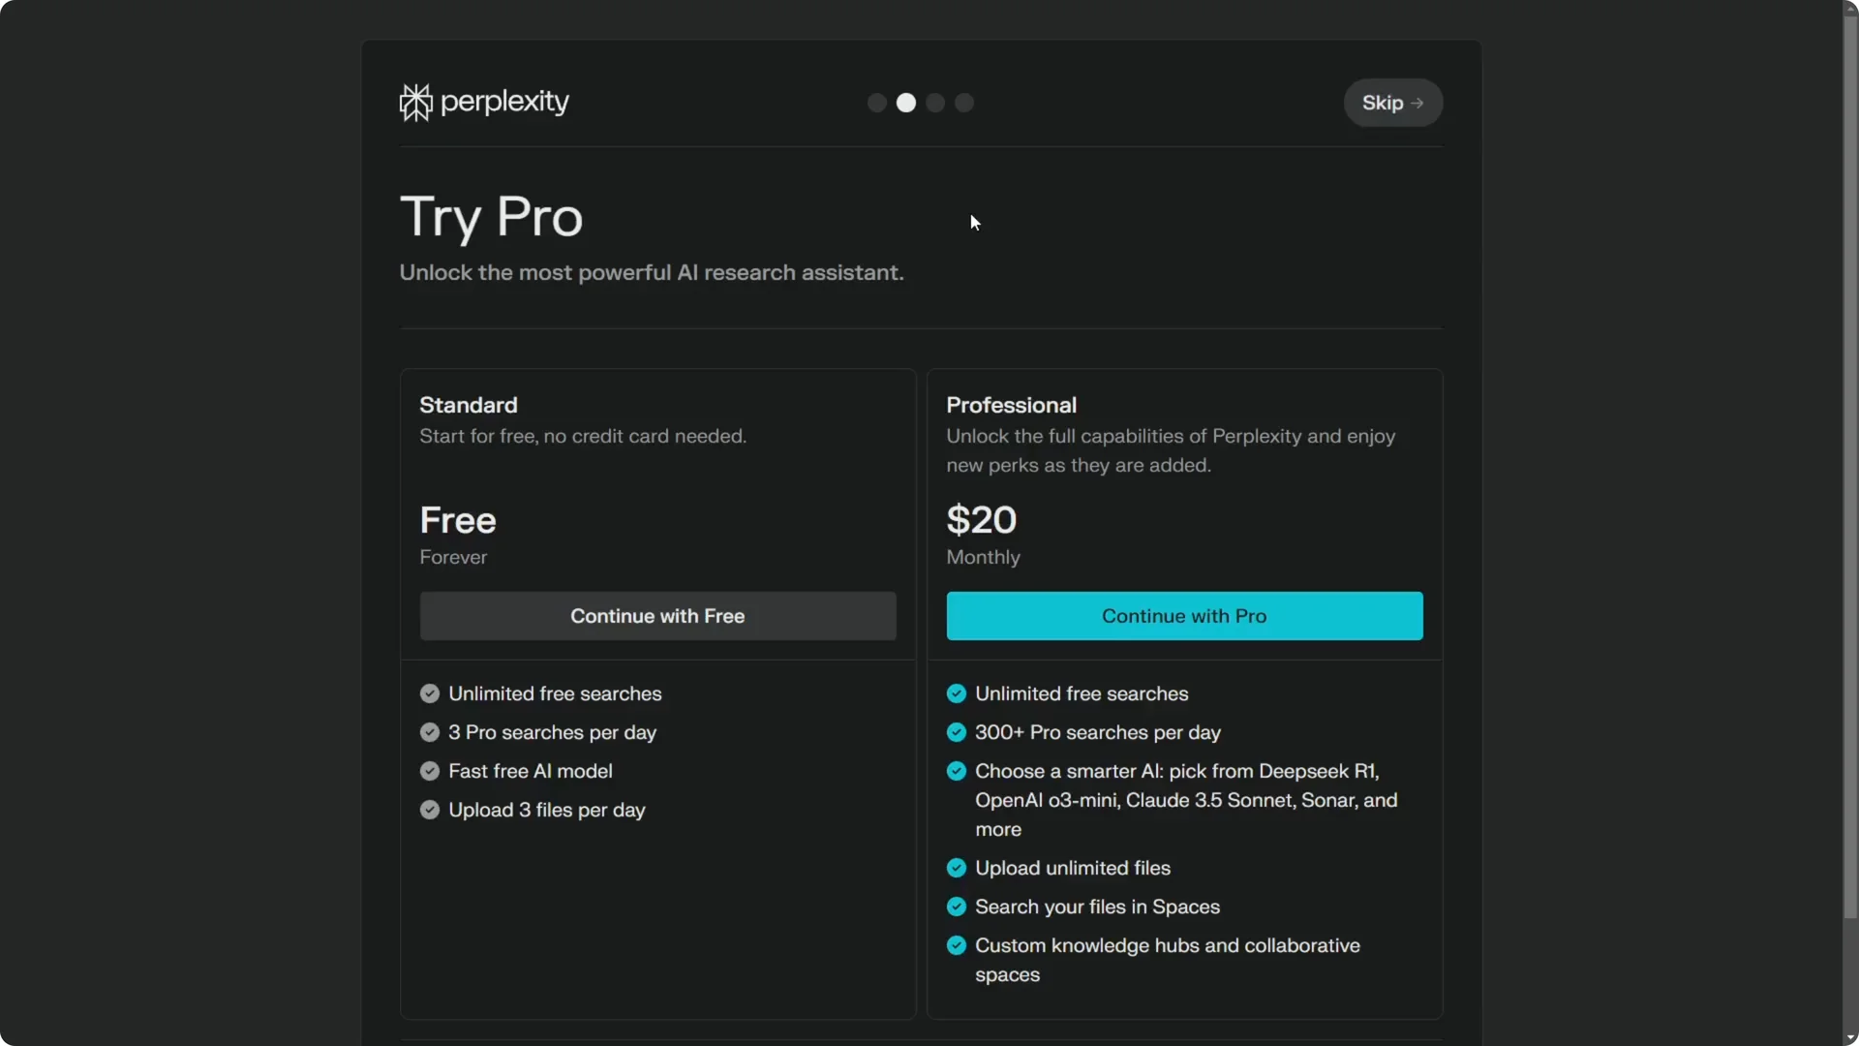Image resolution: width=1859 pixels, height=1046 pixels.
Task: Choose Continue with Pro
Action: click(1184, 616)
